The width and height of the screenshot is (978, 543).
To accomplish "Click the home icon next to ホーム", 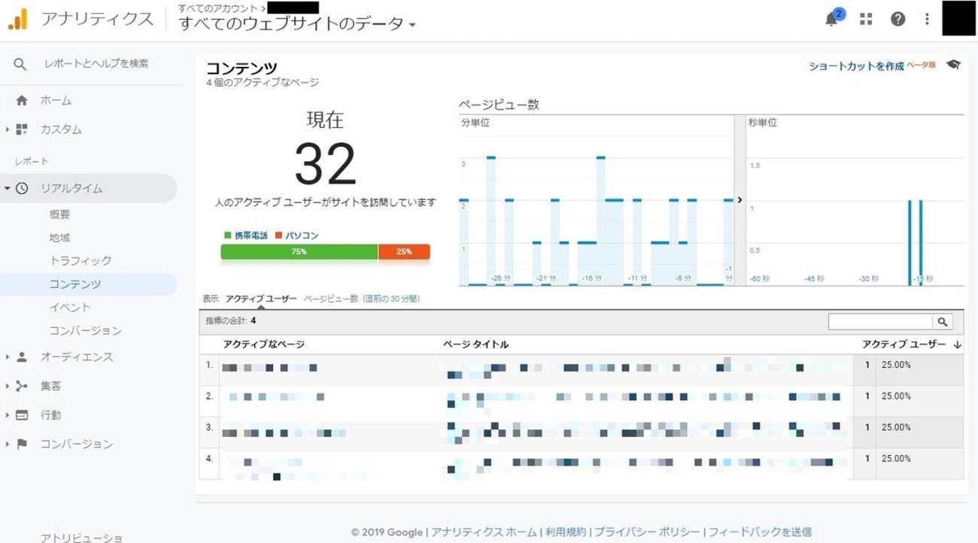I will pos(22,100).
